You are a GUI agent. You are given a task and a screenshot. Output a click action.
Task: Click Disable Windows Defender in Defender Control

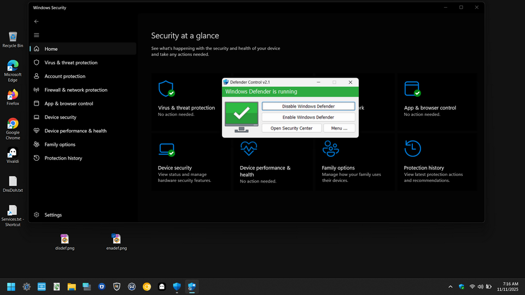click(308, 106)
